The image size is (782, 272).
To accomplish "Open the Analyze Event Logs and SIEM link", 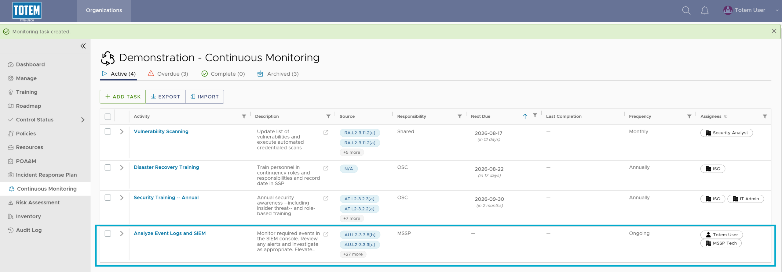I will click(x=170, y=233).
